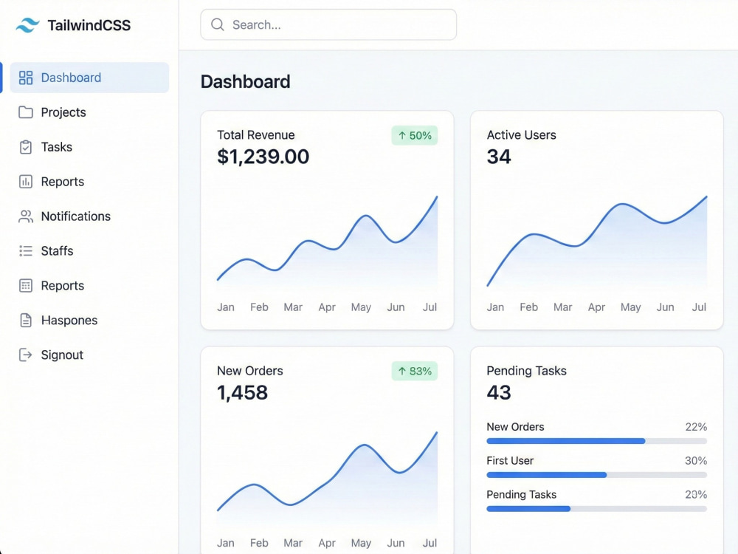Click the $1,239.00 revenue value
This screenshot has width=738, height=554.
(x=263, y=157)
